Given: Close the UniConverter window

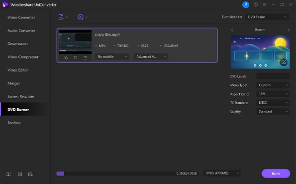Looking at the screenshot, I should coord(291,4).
